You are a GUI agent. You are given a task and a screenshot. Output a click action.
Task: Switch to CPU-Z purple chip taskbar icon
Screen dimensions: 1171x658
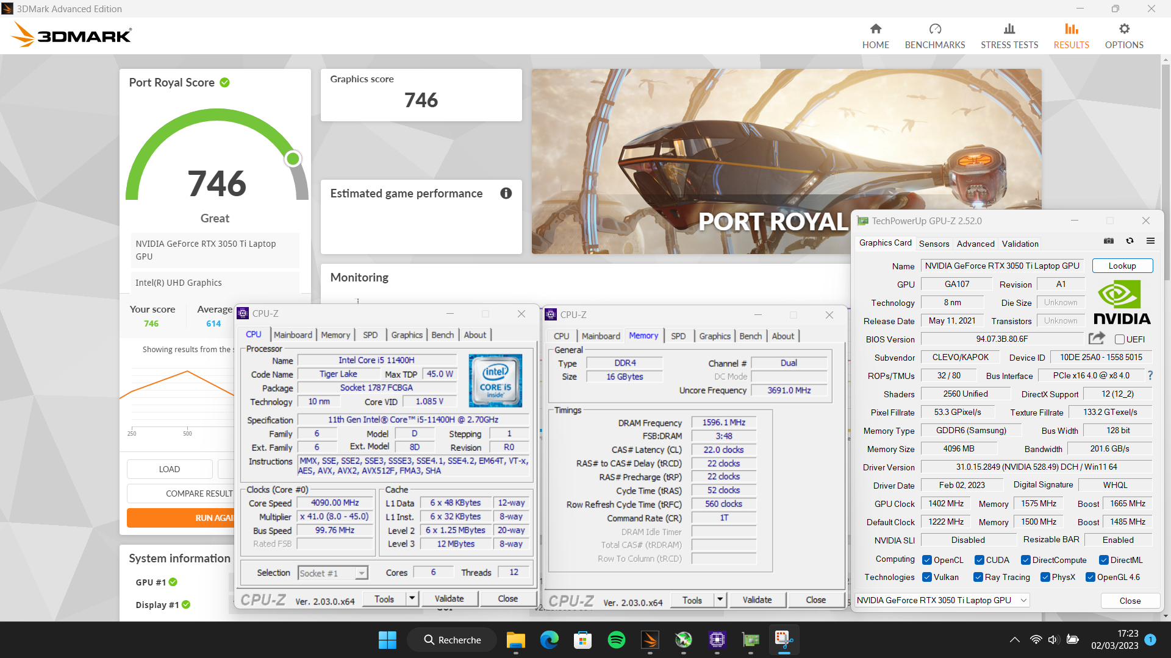tap(717, 640)
